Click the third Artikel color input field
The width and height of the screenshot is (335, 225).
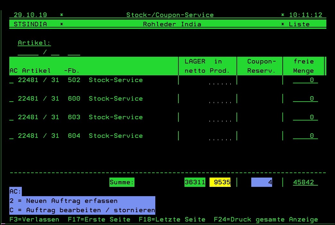[x=74, y=53]
